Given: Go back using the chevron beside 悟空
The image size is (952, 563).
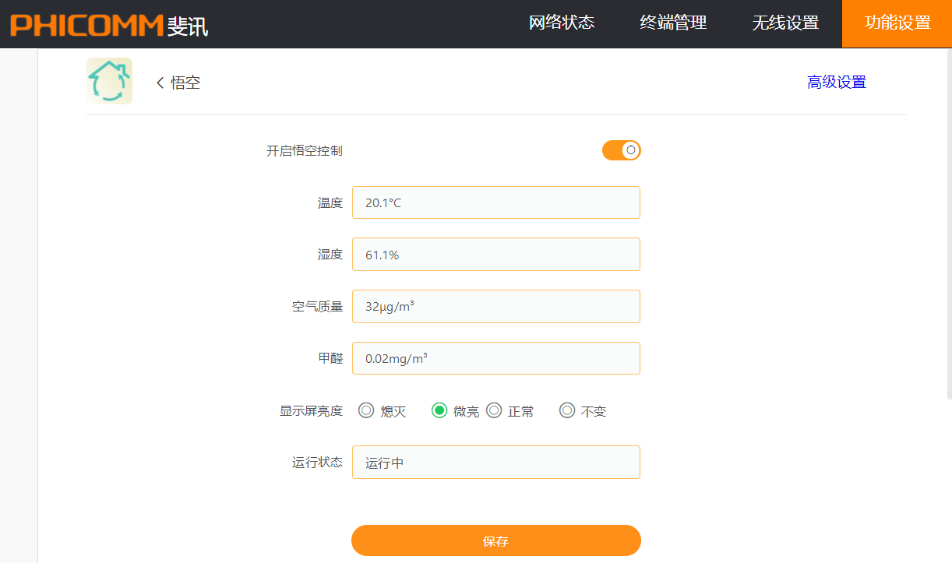Looking at the screenshot, I should pos(160,83).
